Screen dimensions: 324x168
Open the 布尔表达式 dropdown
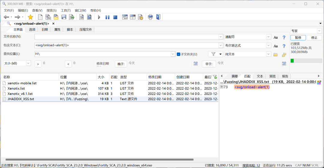[268, 46]
